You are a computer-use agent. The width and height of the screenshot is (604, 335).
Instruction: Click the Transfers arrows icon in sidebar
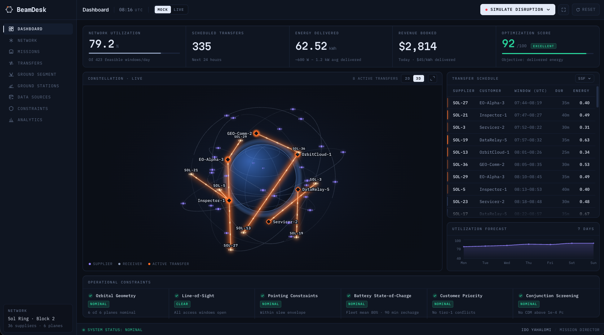(x=11, y=63)
